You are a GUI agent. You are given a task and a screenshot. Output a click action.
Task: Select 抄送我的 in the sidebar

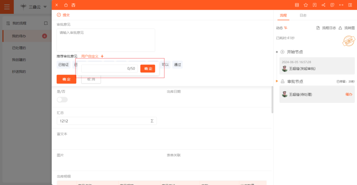tap(19, 71)
